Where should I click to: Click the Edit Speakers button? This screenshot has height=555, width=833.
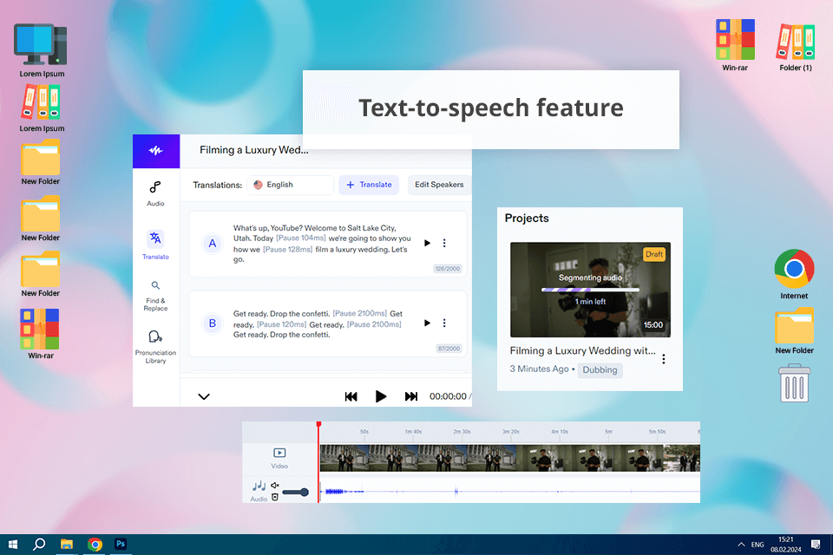[439, 185]
